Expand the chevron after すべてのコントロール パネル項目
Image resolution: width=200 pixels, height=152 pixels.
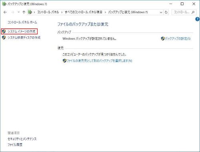(x=105, y=12)
